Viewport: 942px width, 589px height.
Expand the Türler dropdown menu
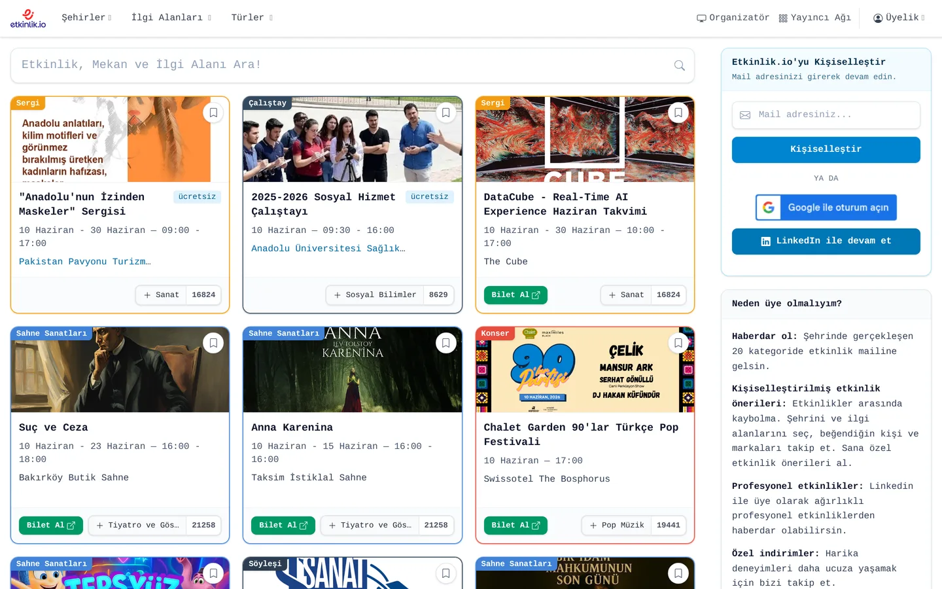click(252, 18)
